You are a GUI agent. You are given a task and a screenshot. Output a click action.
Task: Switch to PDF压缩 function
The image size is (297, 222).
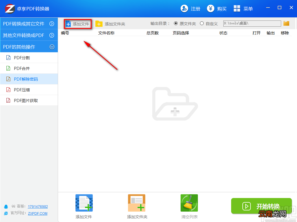point(29,90)
